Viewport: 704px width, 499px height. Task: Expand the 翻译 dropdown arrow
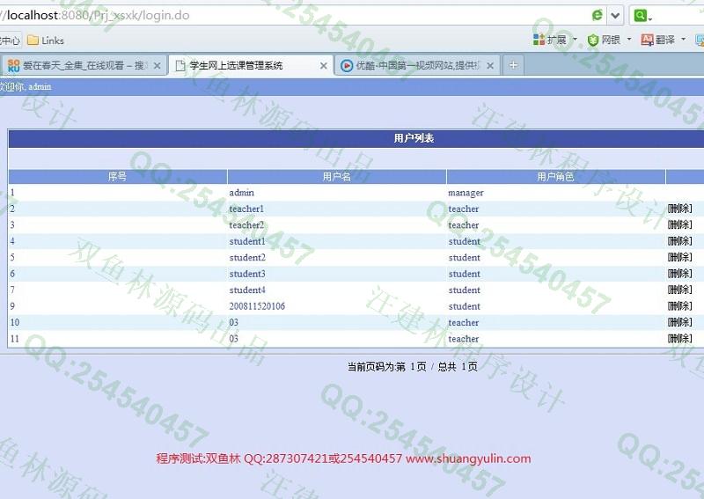[684, 40]
